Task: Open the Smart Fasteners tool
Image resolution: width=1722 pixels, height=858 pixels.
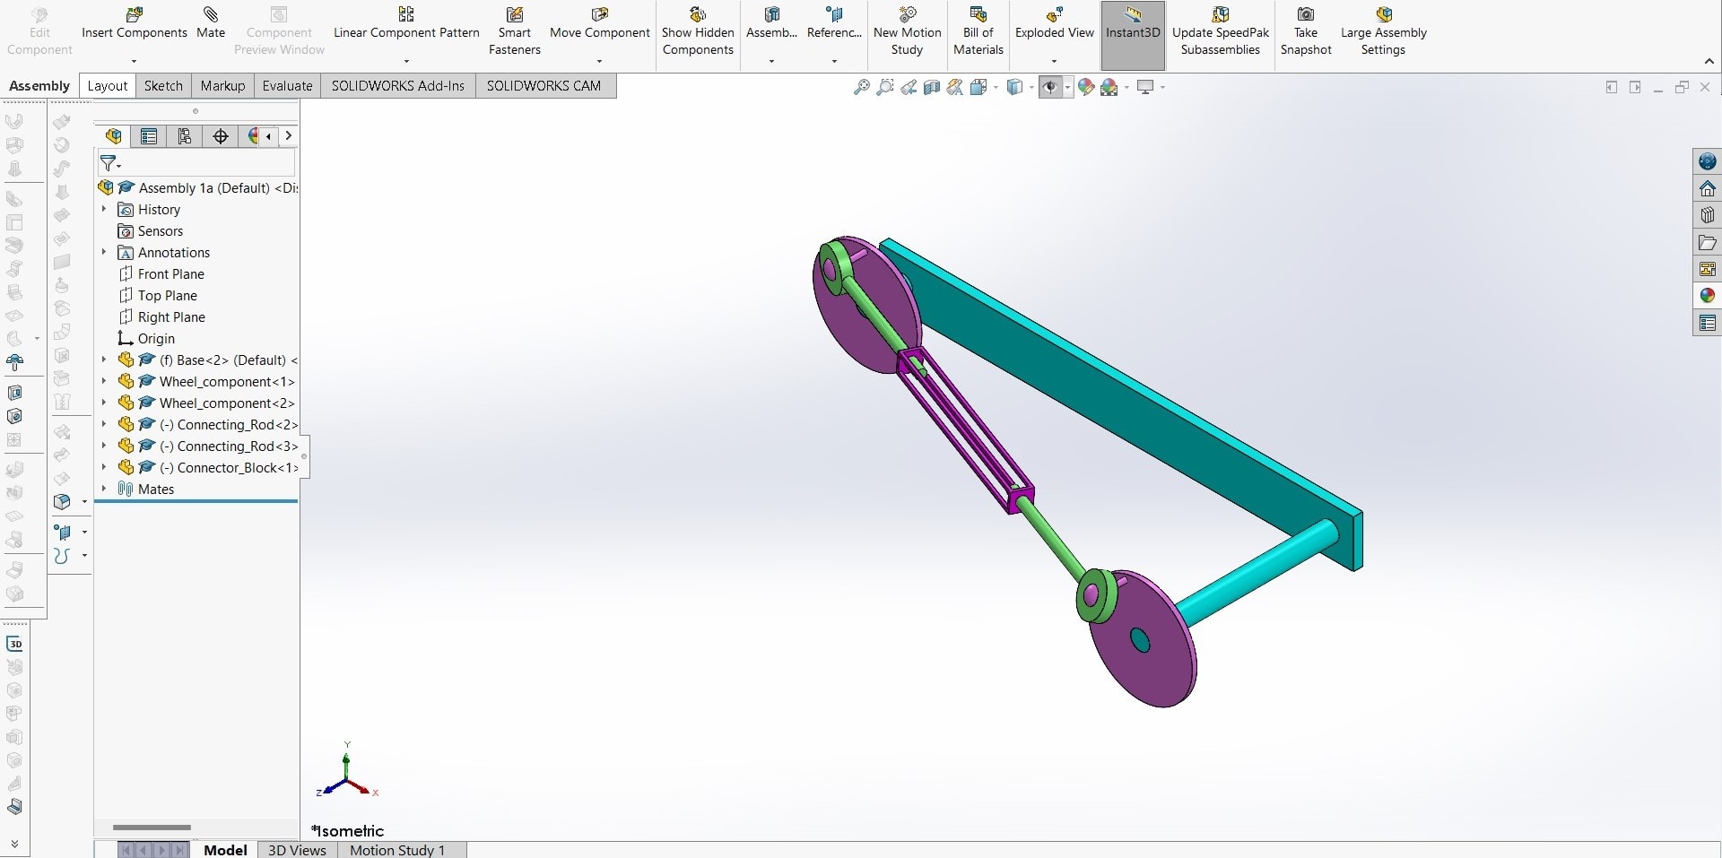Action: coord(514,31)
